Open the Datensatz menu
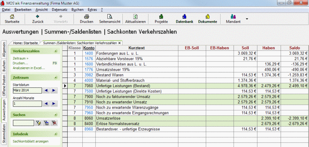 (x=60, y=10)
